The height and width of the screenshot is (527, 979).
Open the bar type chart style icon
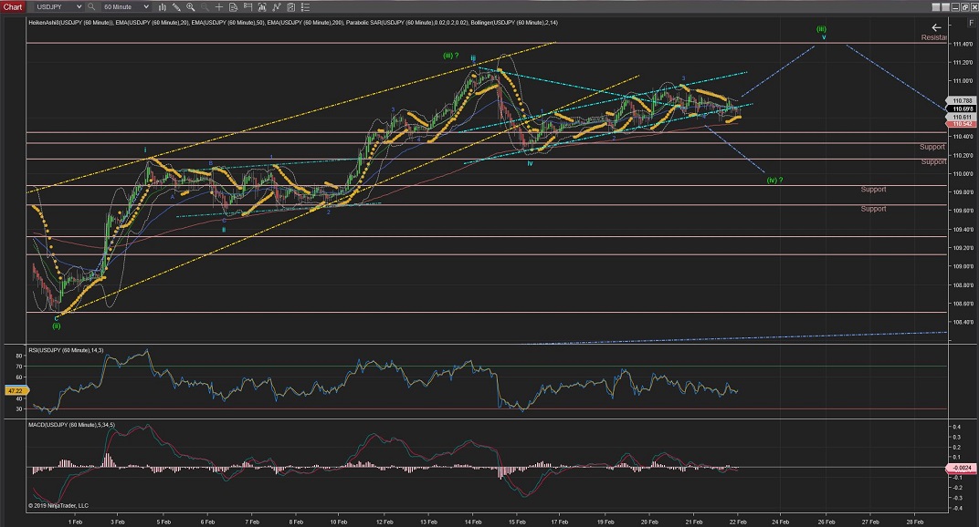tap(163, 6)
